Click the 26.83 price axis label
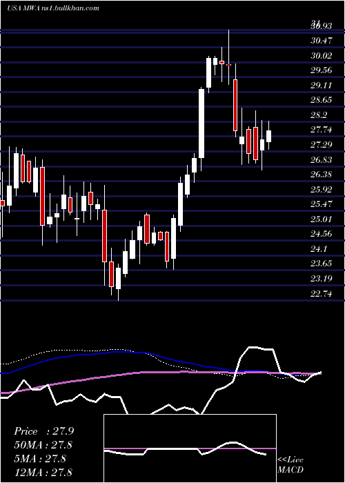The width and height of the screenshot is (345, 483). [322, 159]
